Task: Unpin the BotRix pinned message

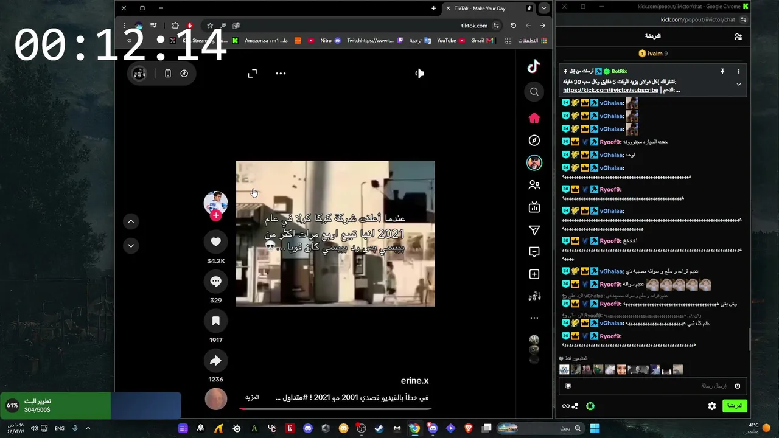Action: tap(722, 71)
